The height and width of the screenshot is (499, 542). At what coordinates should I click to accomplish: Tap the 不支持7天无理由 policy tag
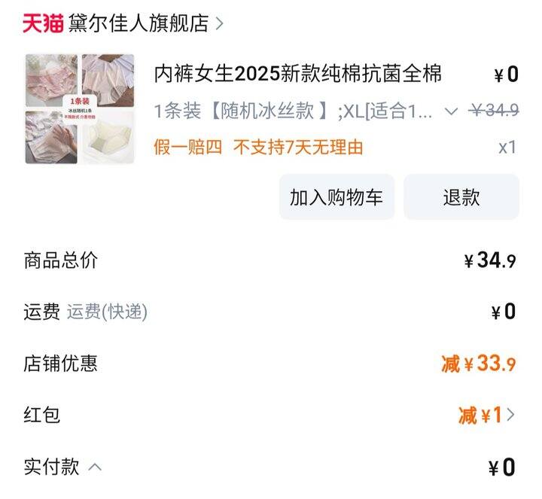click(298, 147)
